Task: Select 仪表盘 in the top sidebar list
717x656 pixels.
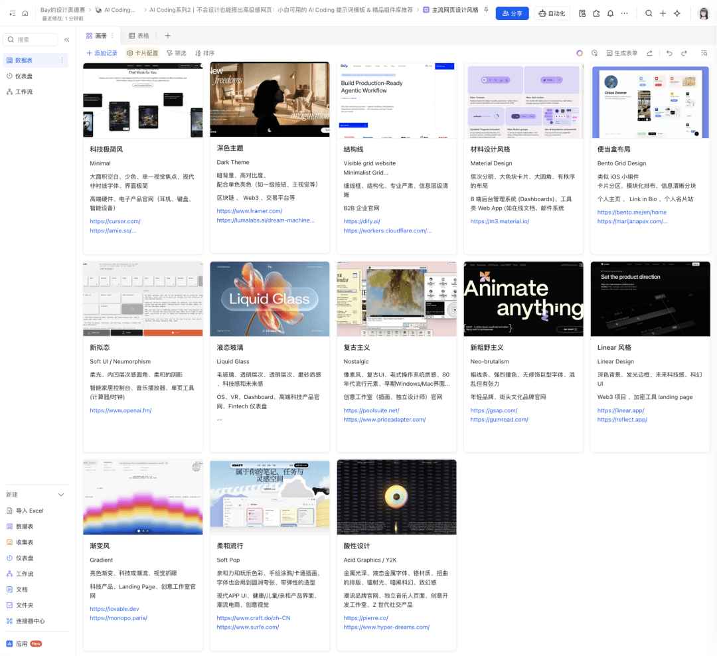Action: (x=24, y=76)
